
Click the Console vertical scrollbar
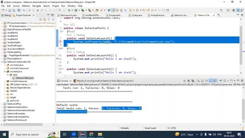pyautogui.click(x=243, y=109)
